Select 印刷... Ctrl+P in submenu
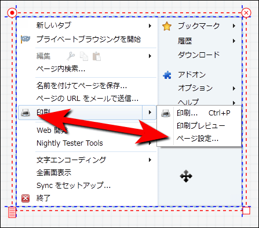This screenshot has height=228, width=259. [x=203, y=113]
